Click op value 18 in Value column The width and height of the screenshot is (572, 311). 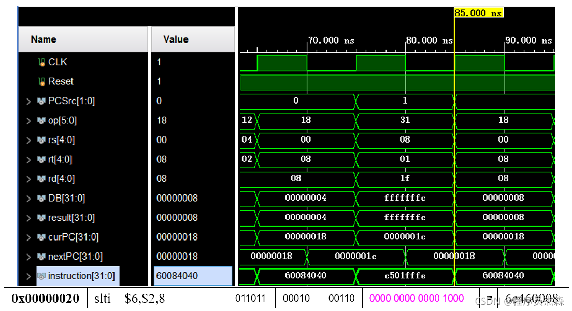coord(162,120)
